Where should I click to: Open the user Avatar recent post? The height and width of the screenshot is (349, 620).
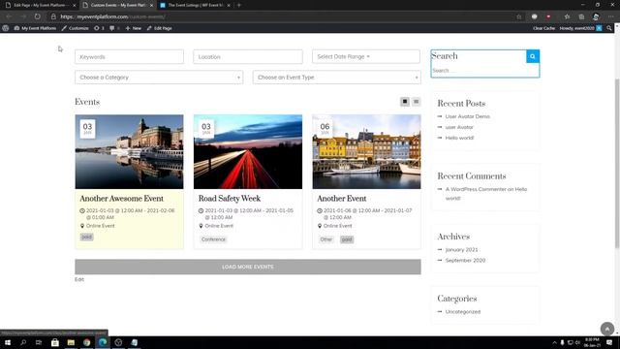[x=459, y=127]
